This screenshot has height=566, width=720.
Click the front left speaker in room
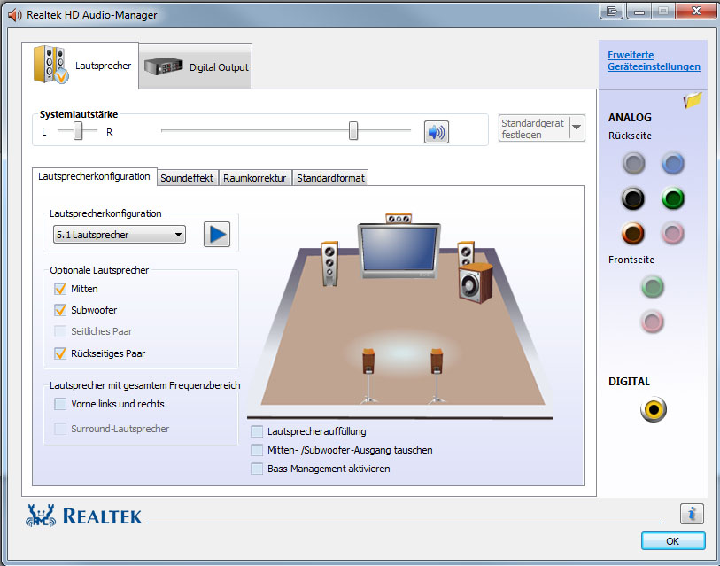point(329,264)
